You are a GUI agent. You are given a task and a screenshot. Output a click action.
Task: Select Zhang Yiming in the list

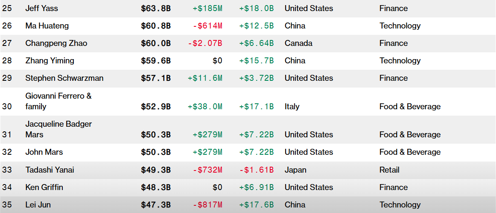click(x=50, y=61)
